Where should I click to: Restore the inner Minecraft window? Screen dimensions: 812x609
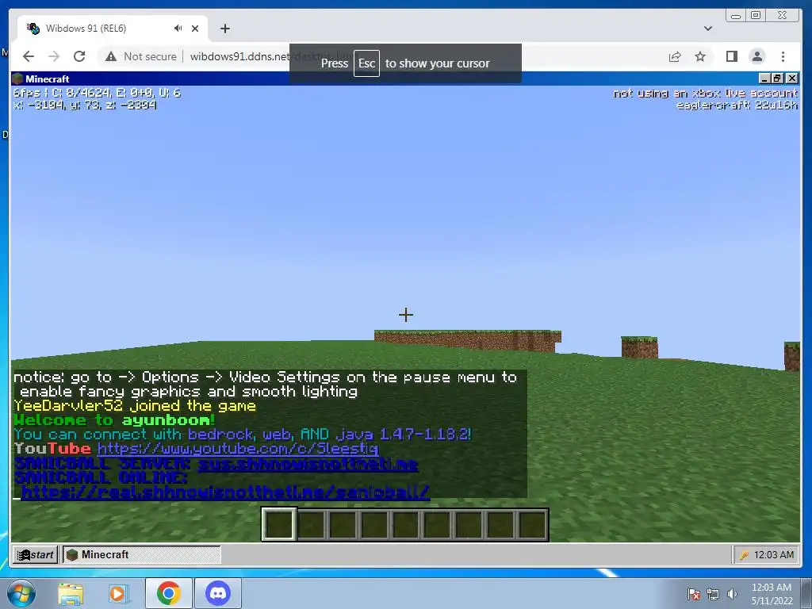coord(777,79)
